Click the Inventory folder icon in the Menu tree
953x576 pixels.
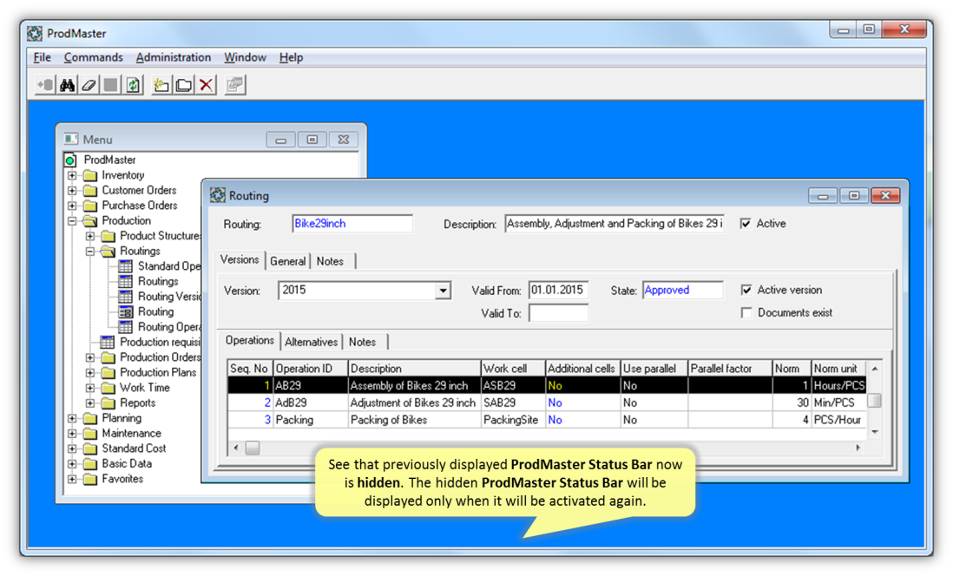coord(90,175)
